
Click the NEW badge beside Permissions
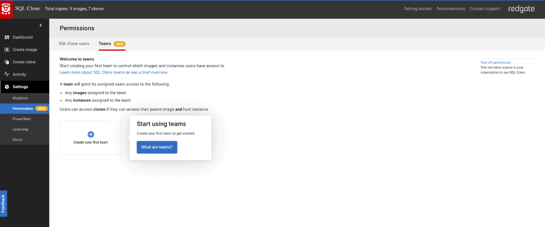click(x=42, y=108)
